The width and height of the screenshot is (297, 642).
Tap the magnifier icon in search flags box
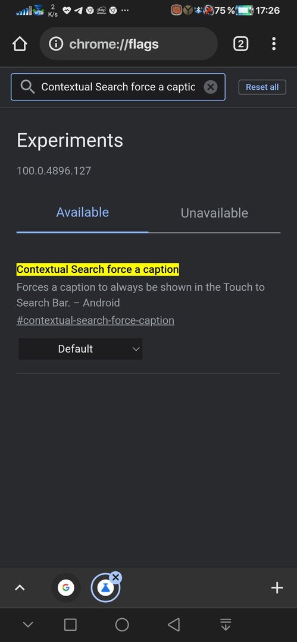(27, 87)
